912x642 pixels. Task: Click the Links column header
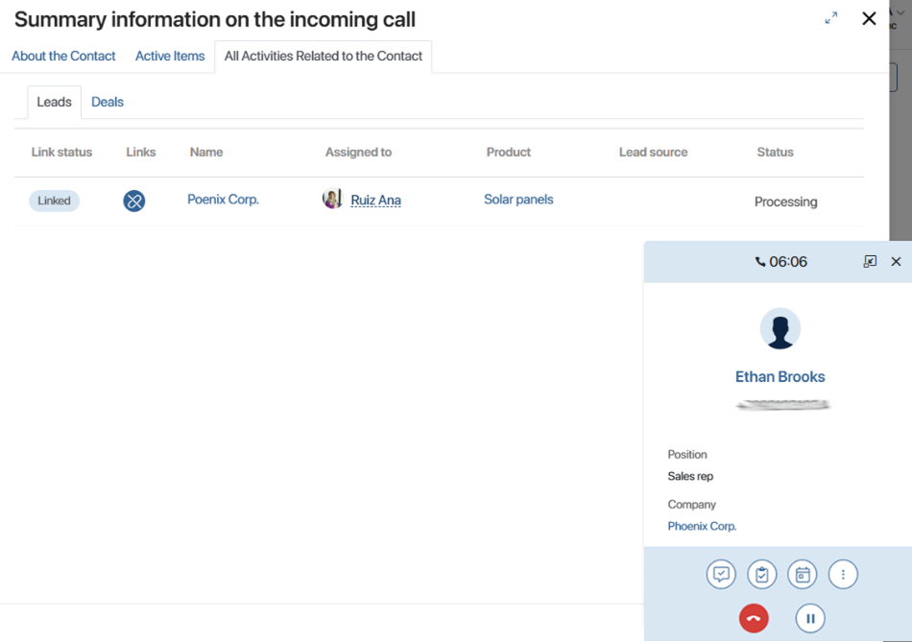click(x=141, y=152)
